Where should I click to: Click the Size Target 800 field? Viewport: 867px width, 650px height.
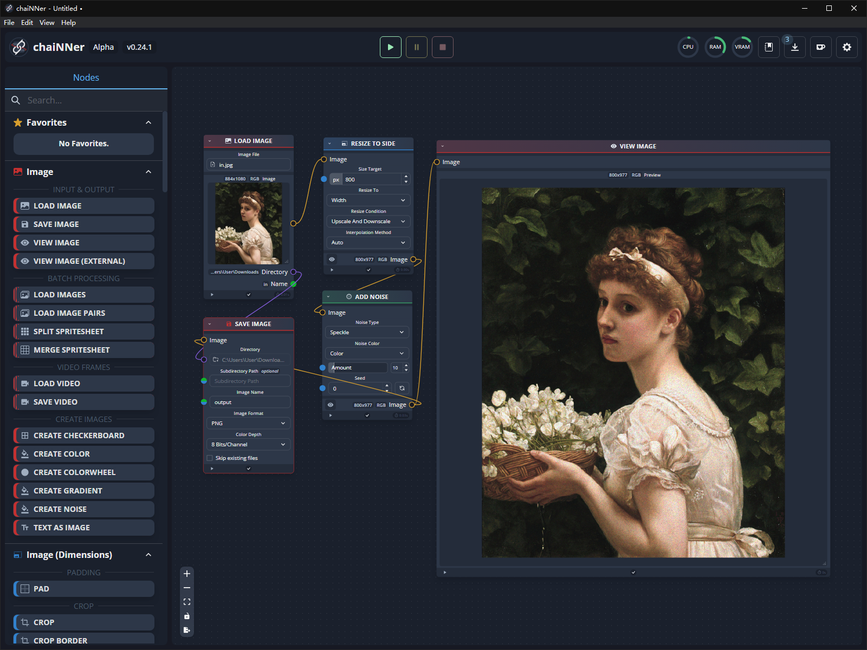(372, 179)
